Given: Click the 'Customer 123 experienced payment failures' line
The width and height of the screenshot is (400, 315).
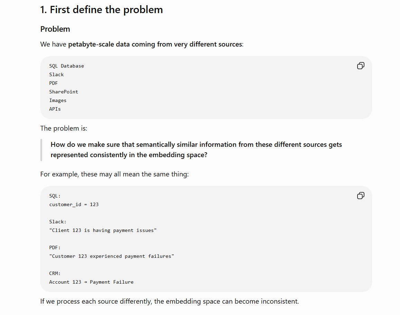Looking at the screenshot, I should point(112,256).
